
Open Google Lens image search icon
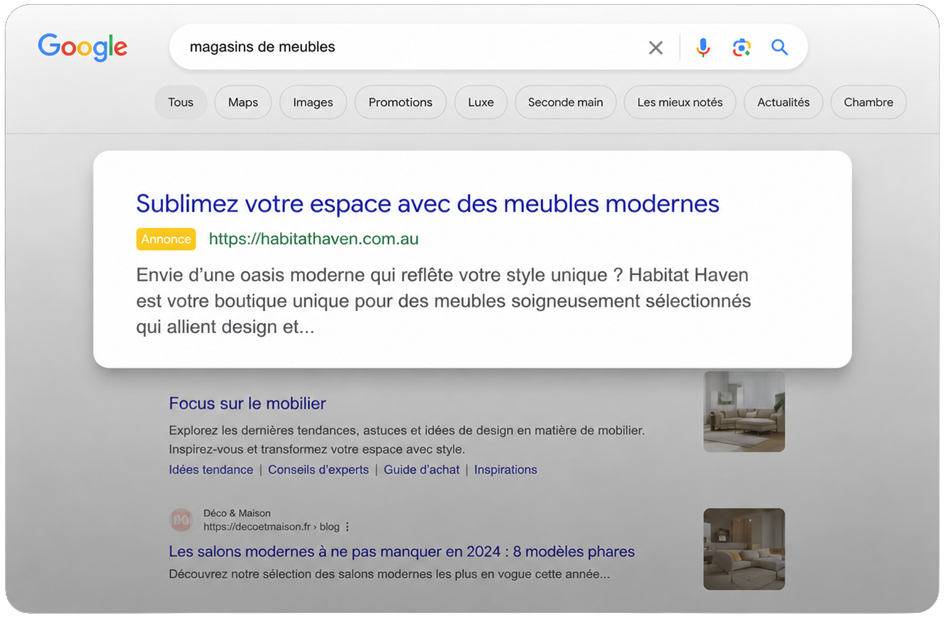click(742, 47)
